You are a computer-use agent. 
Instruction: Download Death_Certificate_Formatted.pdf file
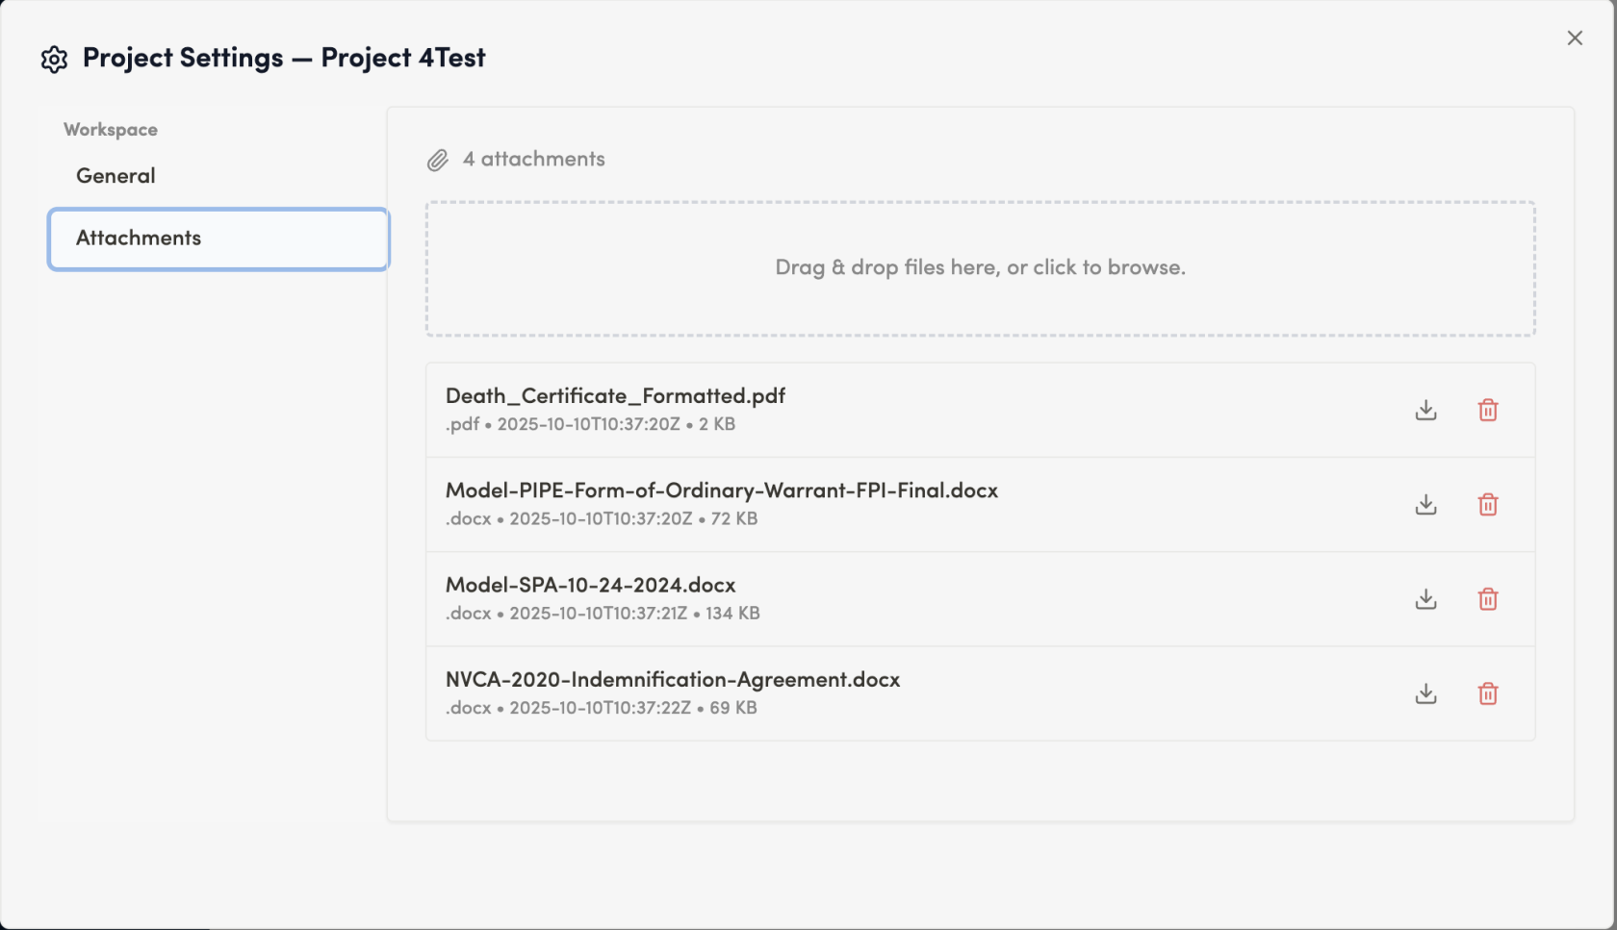(x=1425, y=410)
